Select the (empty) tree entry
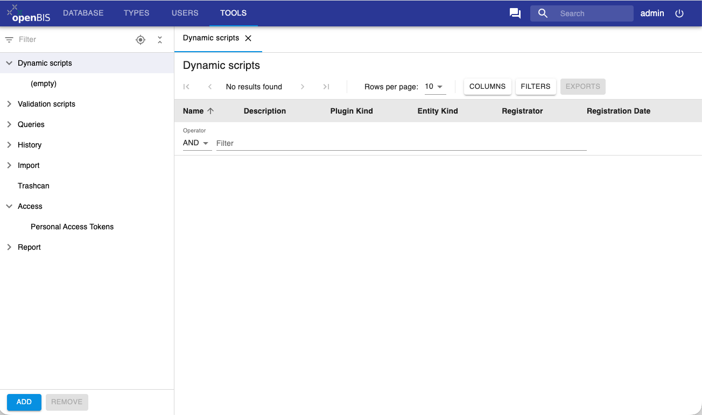This screenshot has width=702, height=415. 44,83
